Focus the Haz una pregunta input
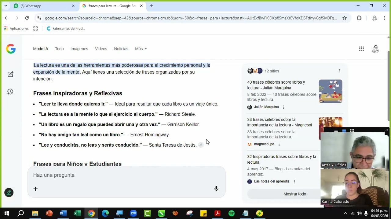 click(126, 175)
